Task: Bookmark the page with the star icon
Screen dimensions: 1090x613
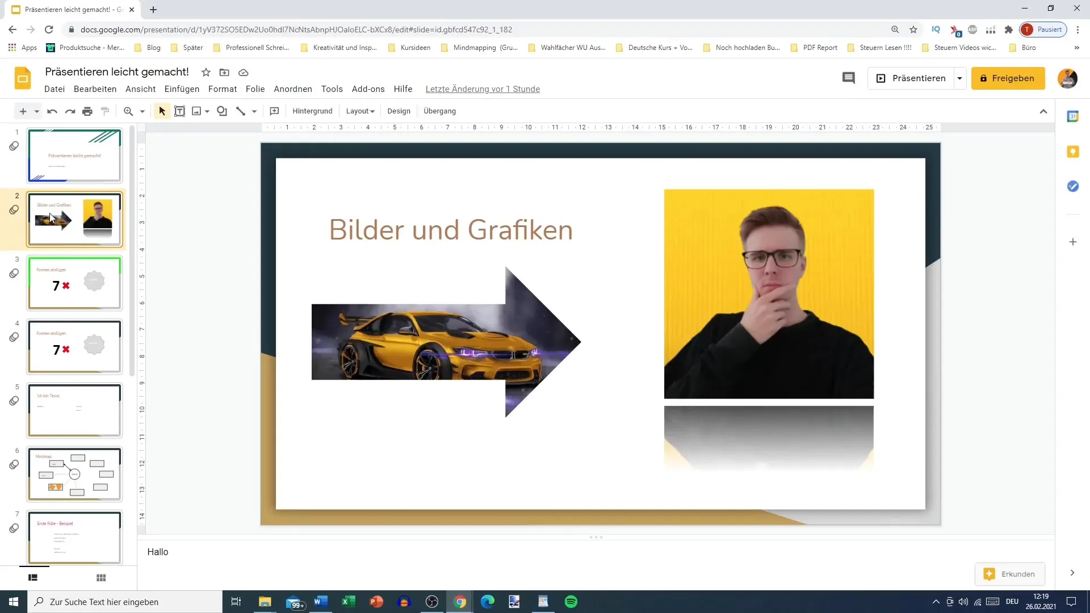Action: [913, 30]
